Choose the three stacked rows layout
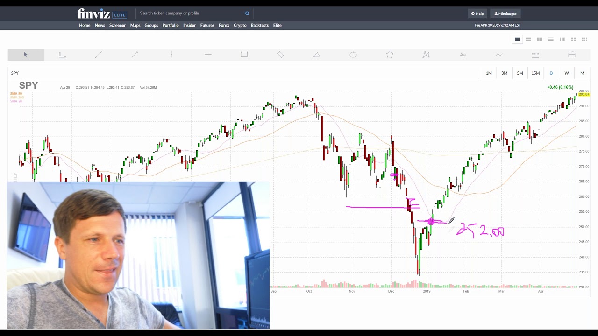The height and width of the screenshot is (336, 598). pos(551,39)
